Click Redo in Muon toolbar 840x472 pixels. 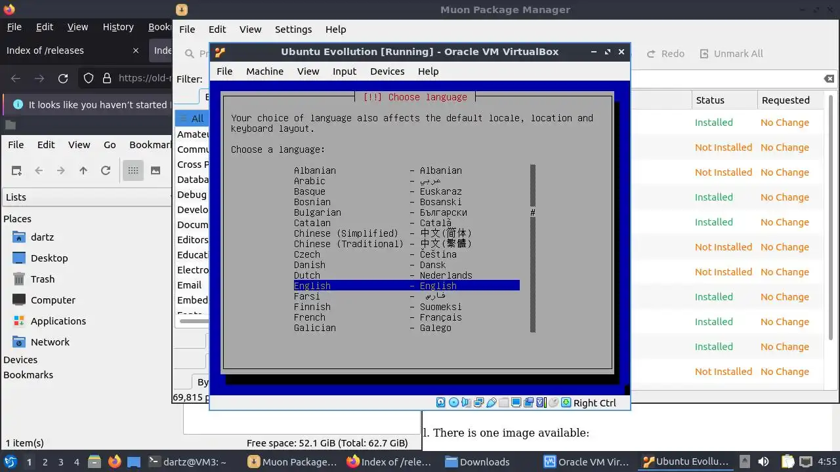click(x=665, y=54)
